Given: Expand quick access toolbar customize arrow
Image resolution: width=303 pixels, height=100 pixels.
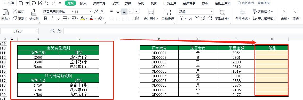Looking at the screenshot, I should pyautogui.click(x=60, y=3).
